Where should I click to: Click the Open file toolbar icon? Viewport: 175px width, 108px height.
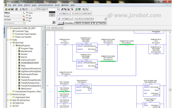point(9,9)
